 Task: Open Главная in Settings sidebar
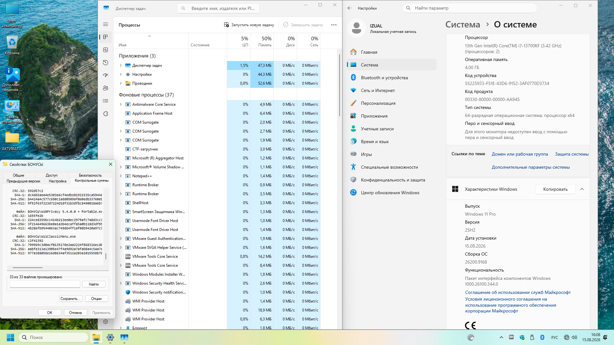tap(392, 52)
